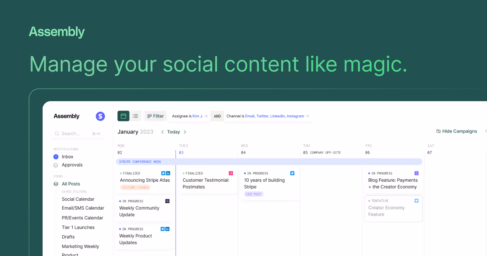
Task: Open tentative Creator Economy Feature card
Action: pos(393,209)
